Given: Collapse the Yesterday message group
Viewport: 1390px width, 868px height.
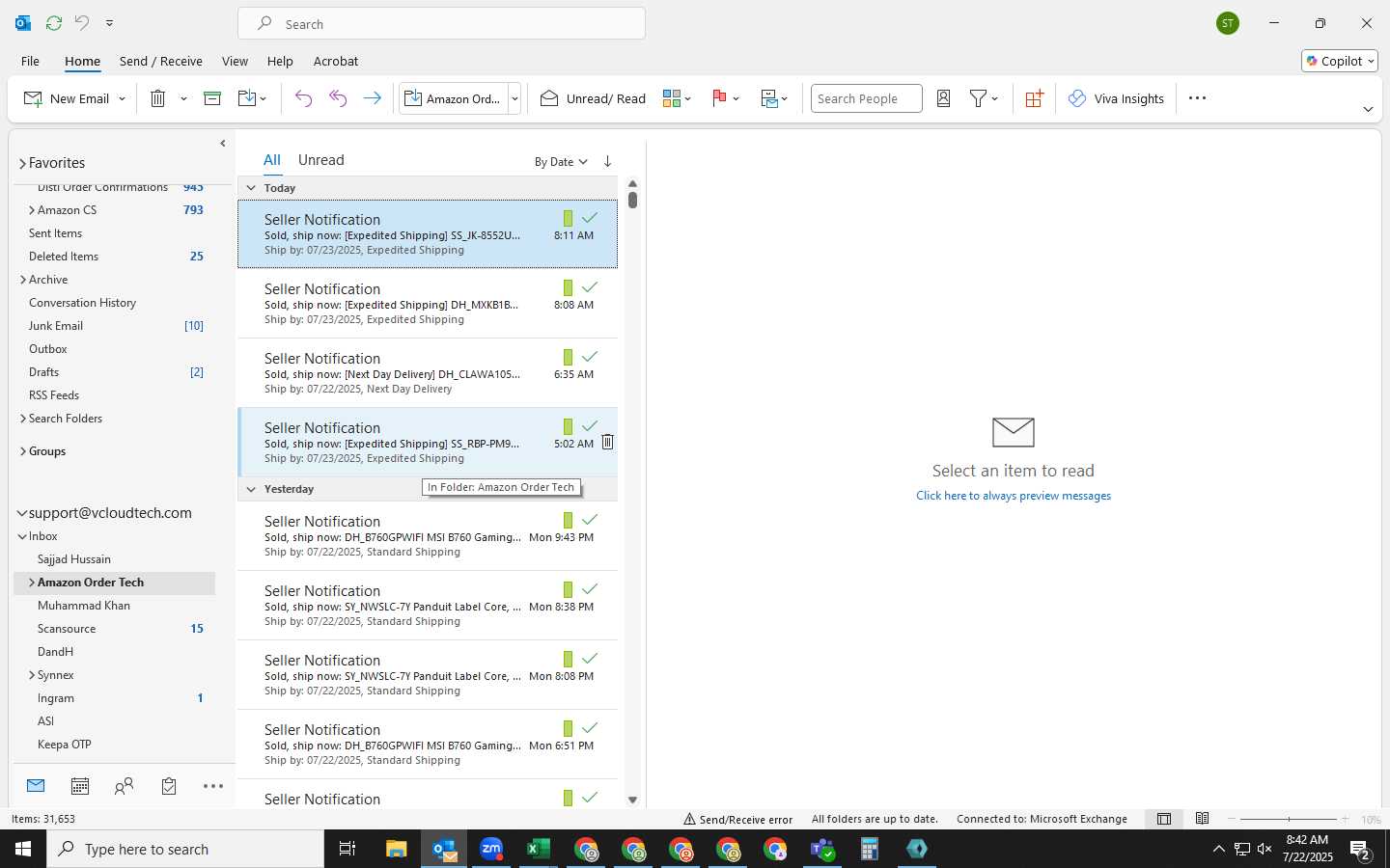Looking at the screenshot, I should pos(251,489).
